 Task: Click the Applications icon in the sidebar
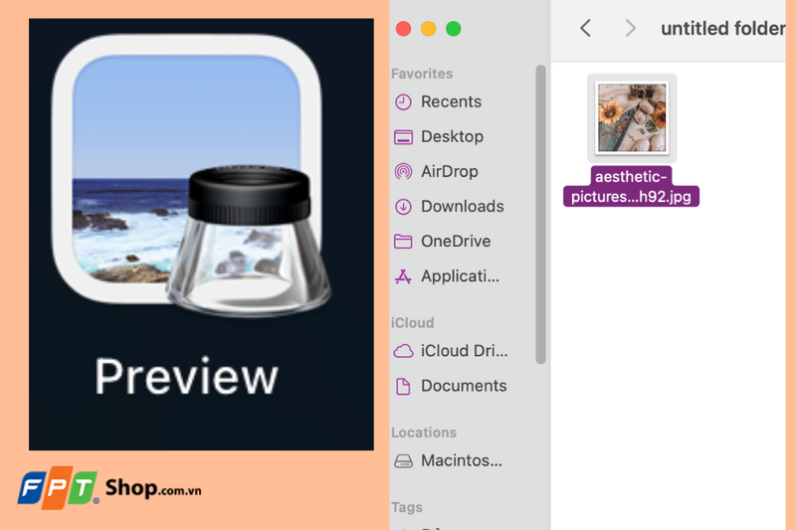[404, 276]
